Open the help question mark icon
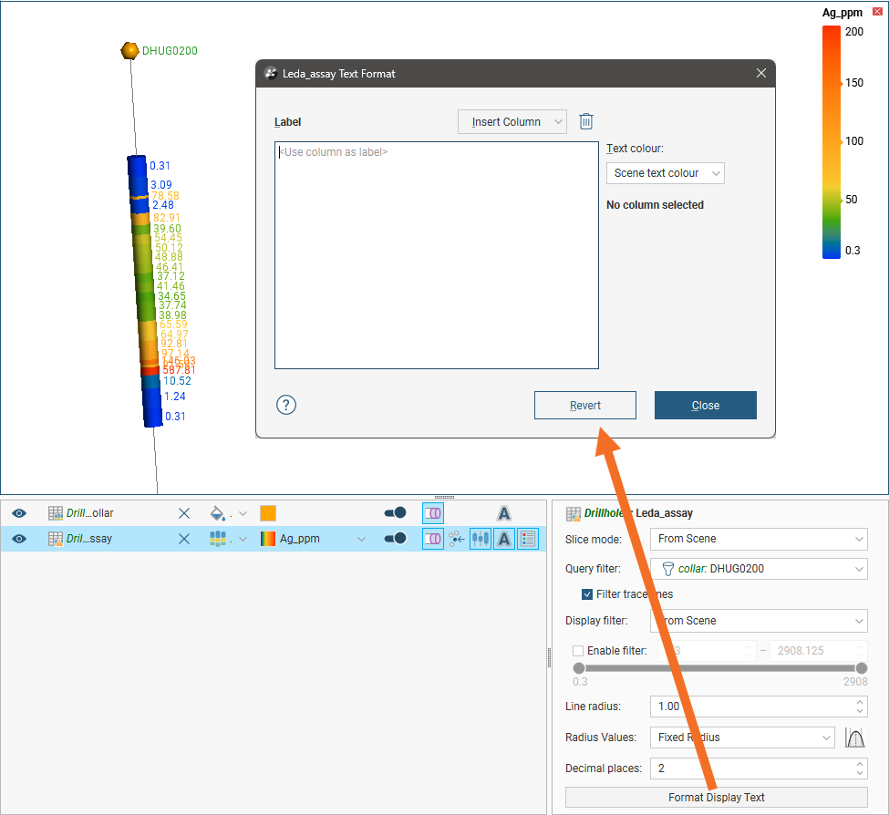Image resolution: width=889 pixels, height=815 pixels. tap(286, 405)
